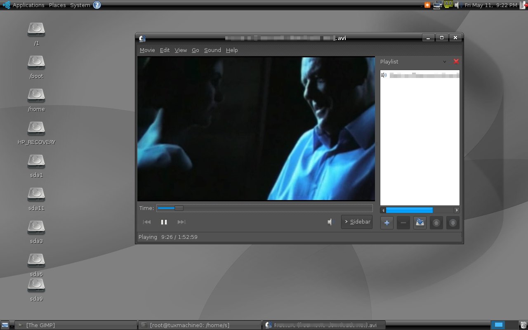Open the Edit menu
528x330 pixels.
pos(165,50)
